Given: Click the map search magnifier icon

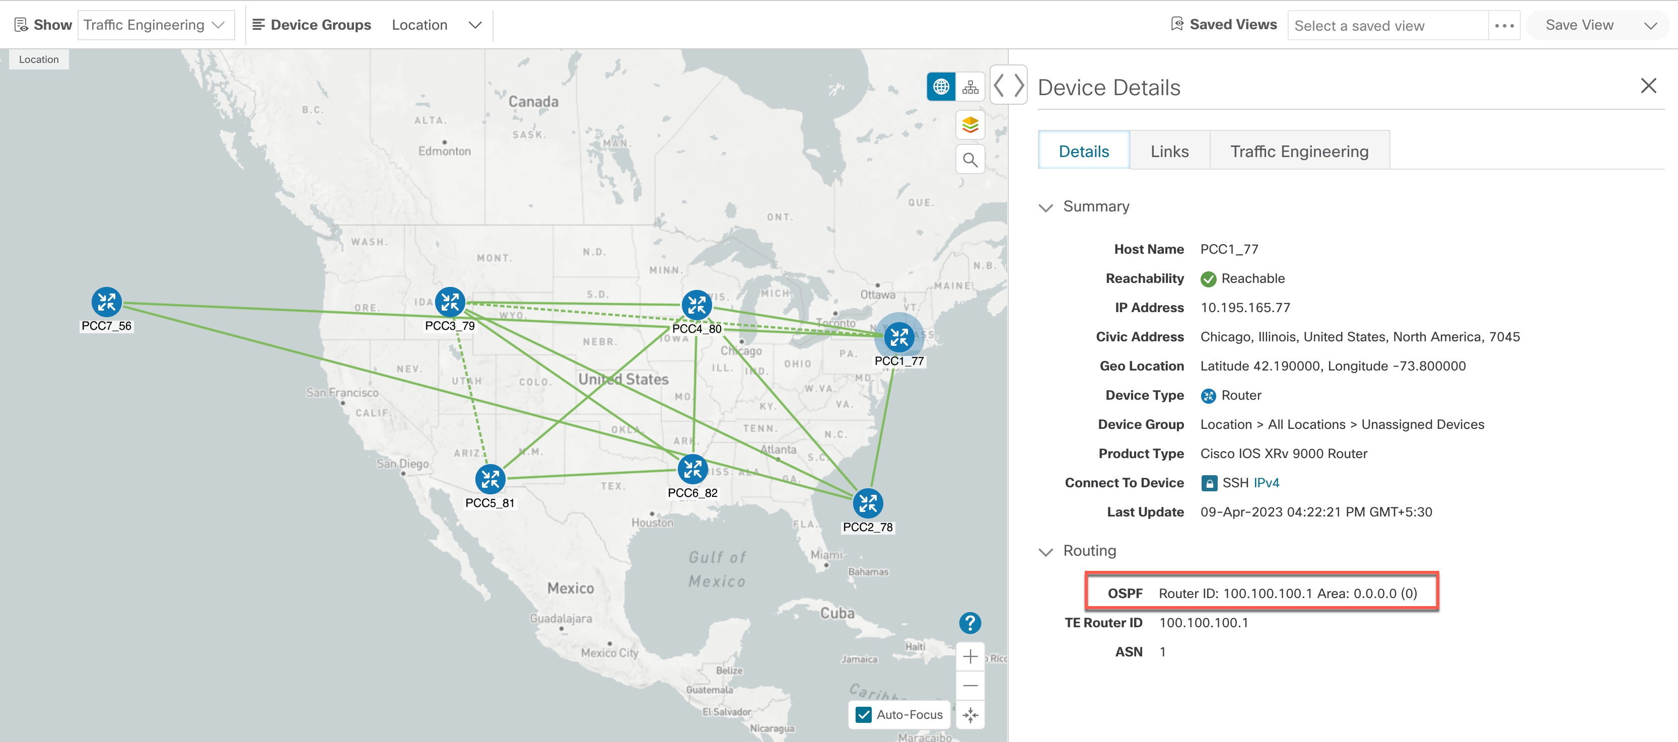Looking at the screenshot, I should point(970,160).
